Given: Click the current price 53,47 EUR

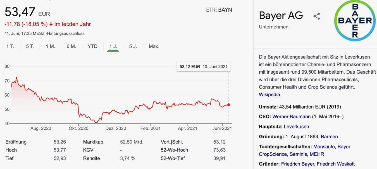Looking at the screenshot, I should 27,12.
